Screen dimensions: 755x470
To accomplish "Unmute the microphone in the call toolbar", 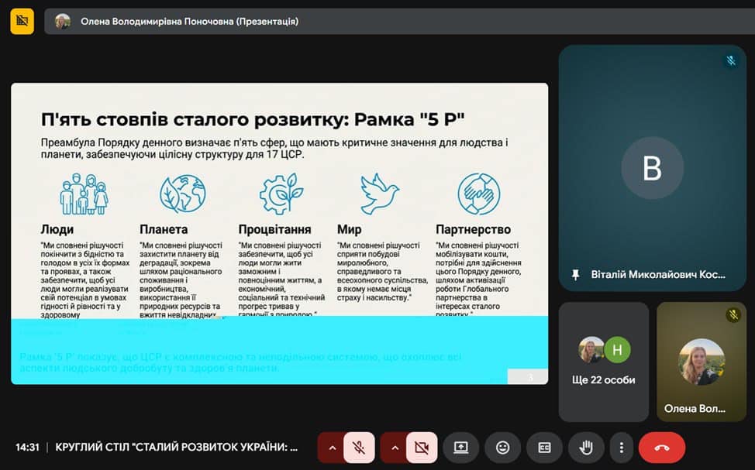I will (x=359, y=448).
